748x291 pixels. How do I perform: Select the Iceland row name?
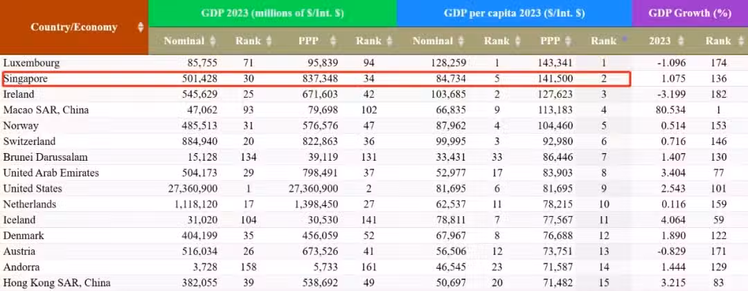click(x=19, y=220)
